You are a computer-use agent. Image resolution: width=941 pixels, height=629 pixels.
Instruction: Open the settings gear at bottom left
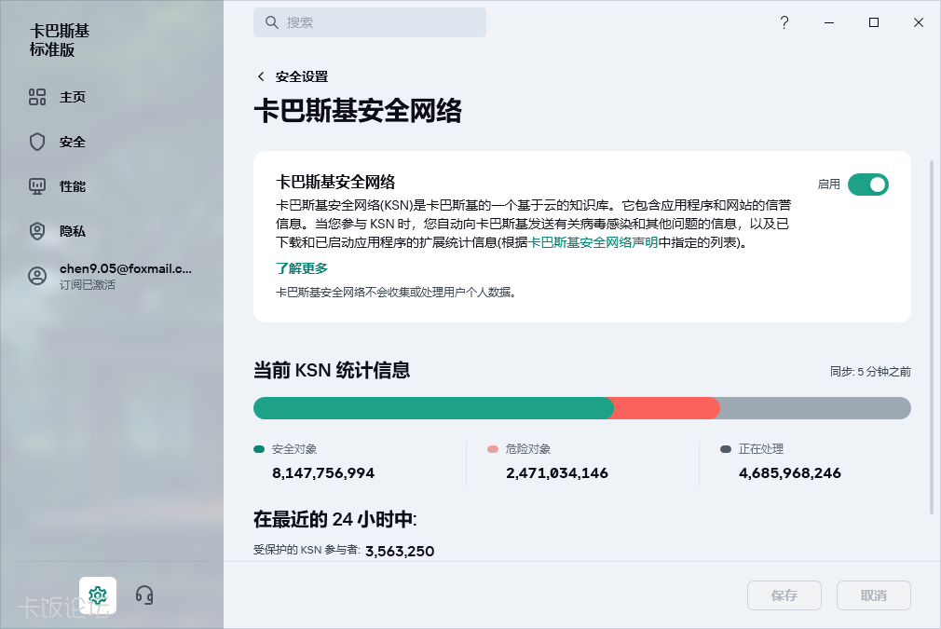tap(97, 595)
